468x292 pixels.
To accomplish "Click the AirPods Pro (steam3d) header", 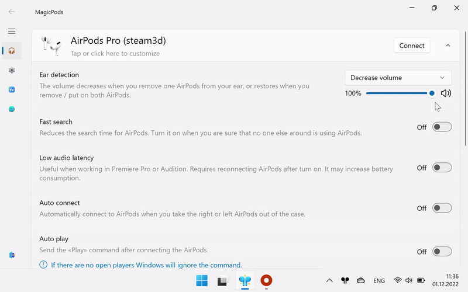I will 118,41.
